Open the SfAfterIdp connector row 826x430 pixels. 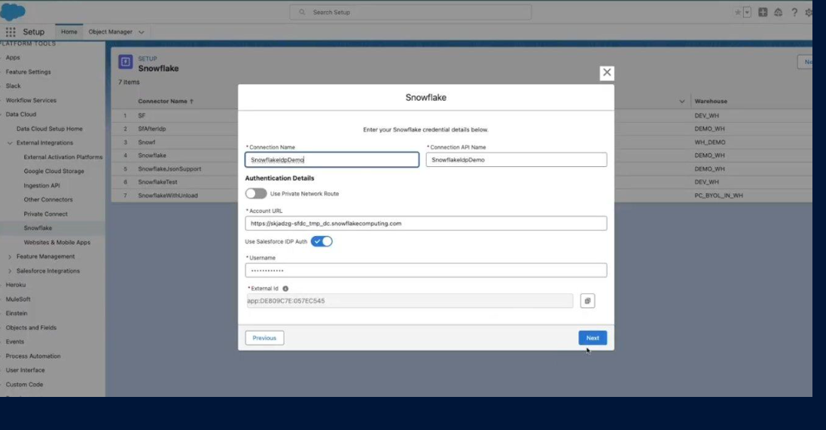tap(152, 129)
